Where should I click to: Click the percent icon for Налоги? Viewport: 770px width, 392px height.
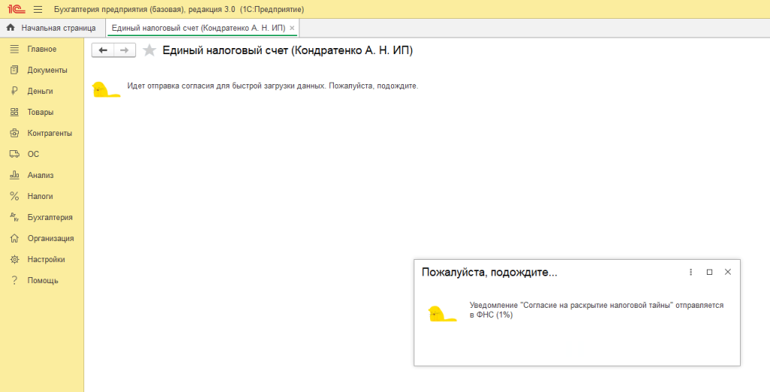pyautogui.click(x=14, y=196)
